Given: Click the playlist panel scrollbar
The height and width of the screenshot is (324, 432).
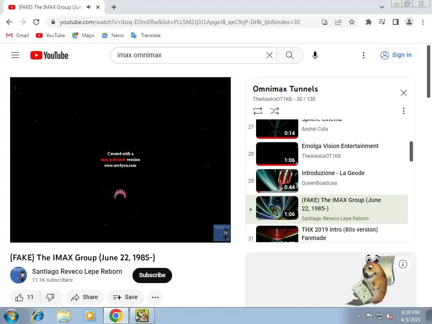Looking at the screenshot, I should click(411, 151).
